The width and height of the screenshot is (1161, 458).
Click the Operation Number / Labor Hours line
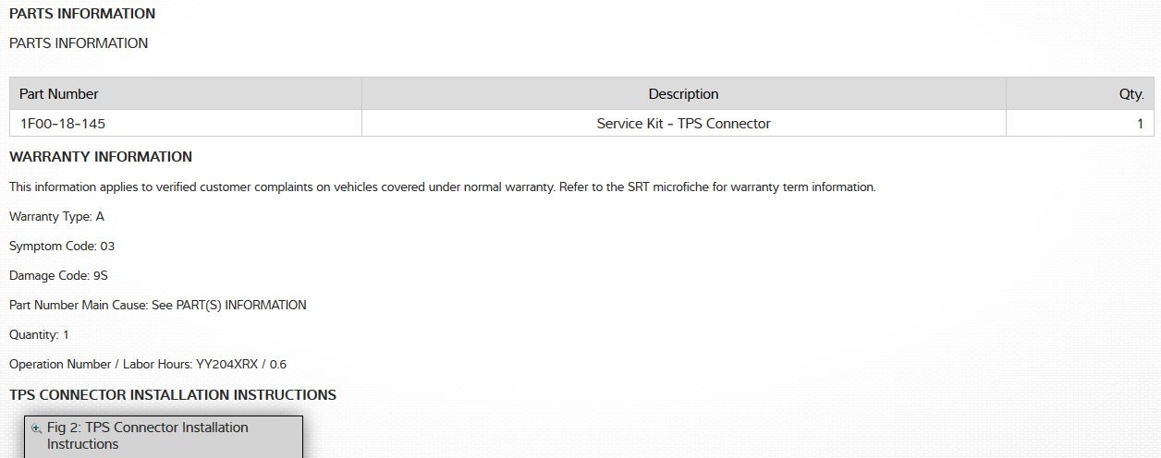click(x=148, y=365)
